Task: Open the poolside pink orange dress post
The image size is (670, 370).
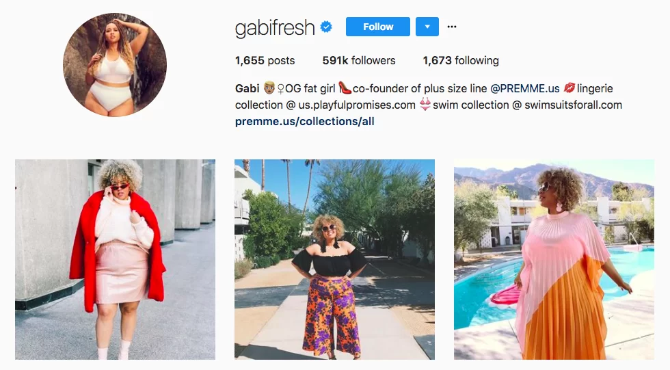Action: [x=554, y=259]
